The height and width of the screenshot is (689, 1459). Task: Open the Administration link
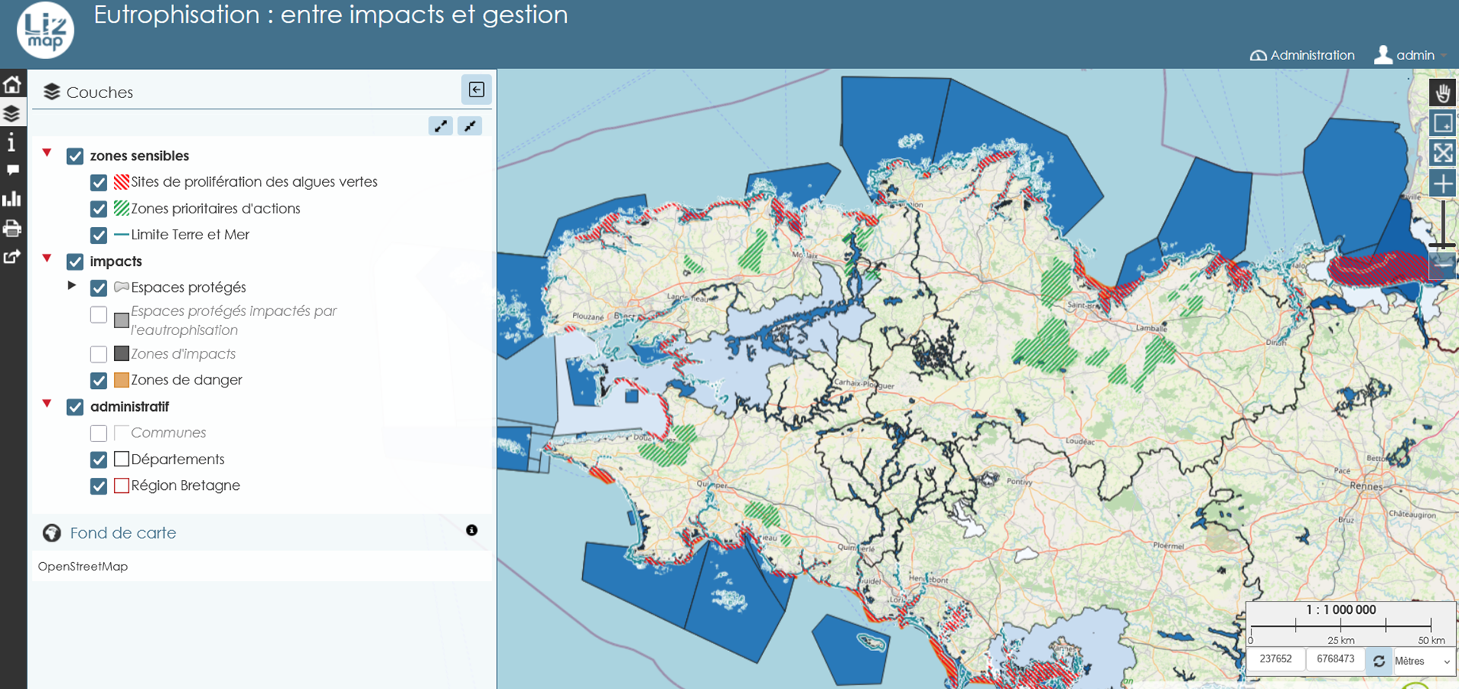pos(1302,55)
